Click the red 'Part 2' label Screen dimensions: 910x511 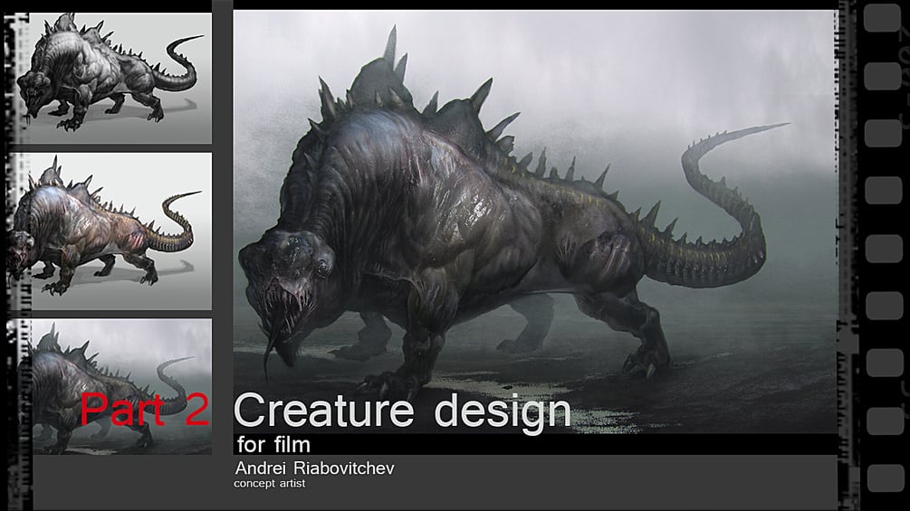pos(144,409)
